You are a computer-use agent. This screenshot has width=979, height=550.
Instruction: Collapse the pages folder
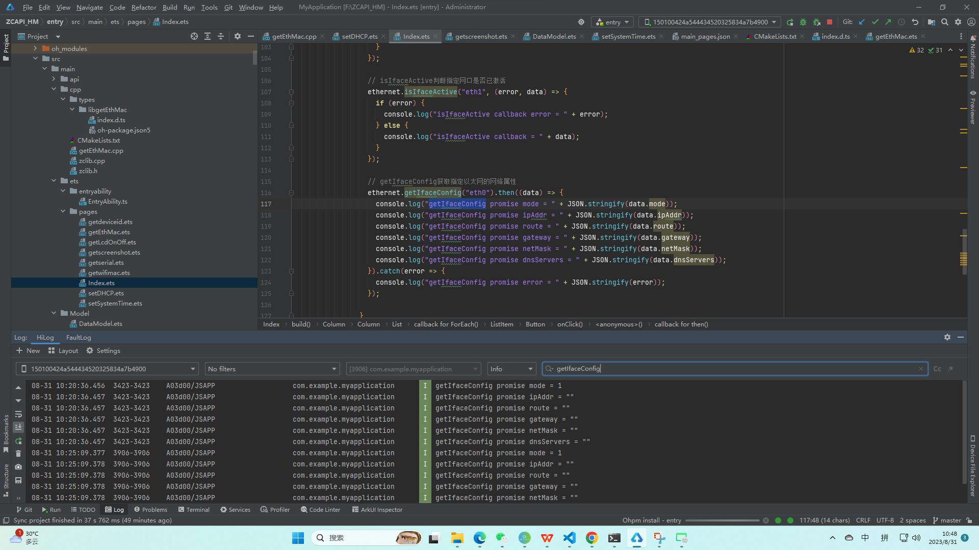tap(63, 211)
